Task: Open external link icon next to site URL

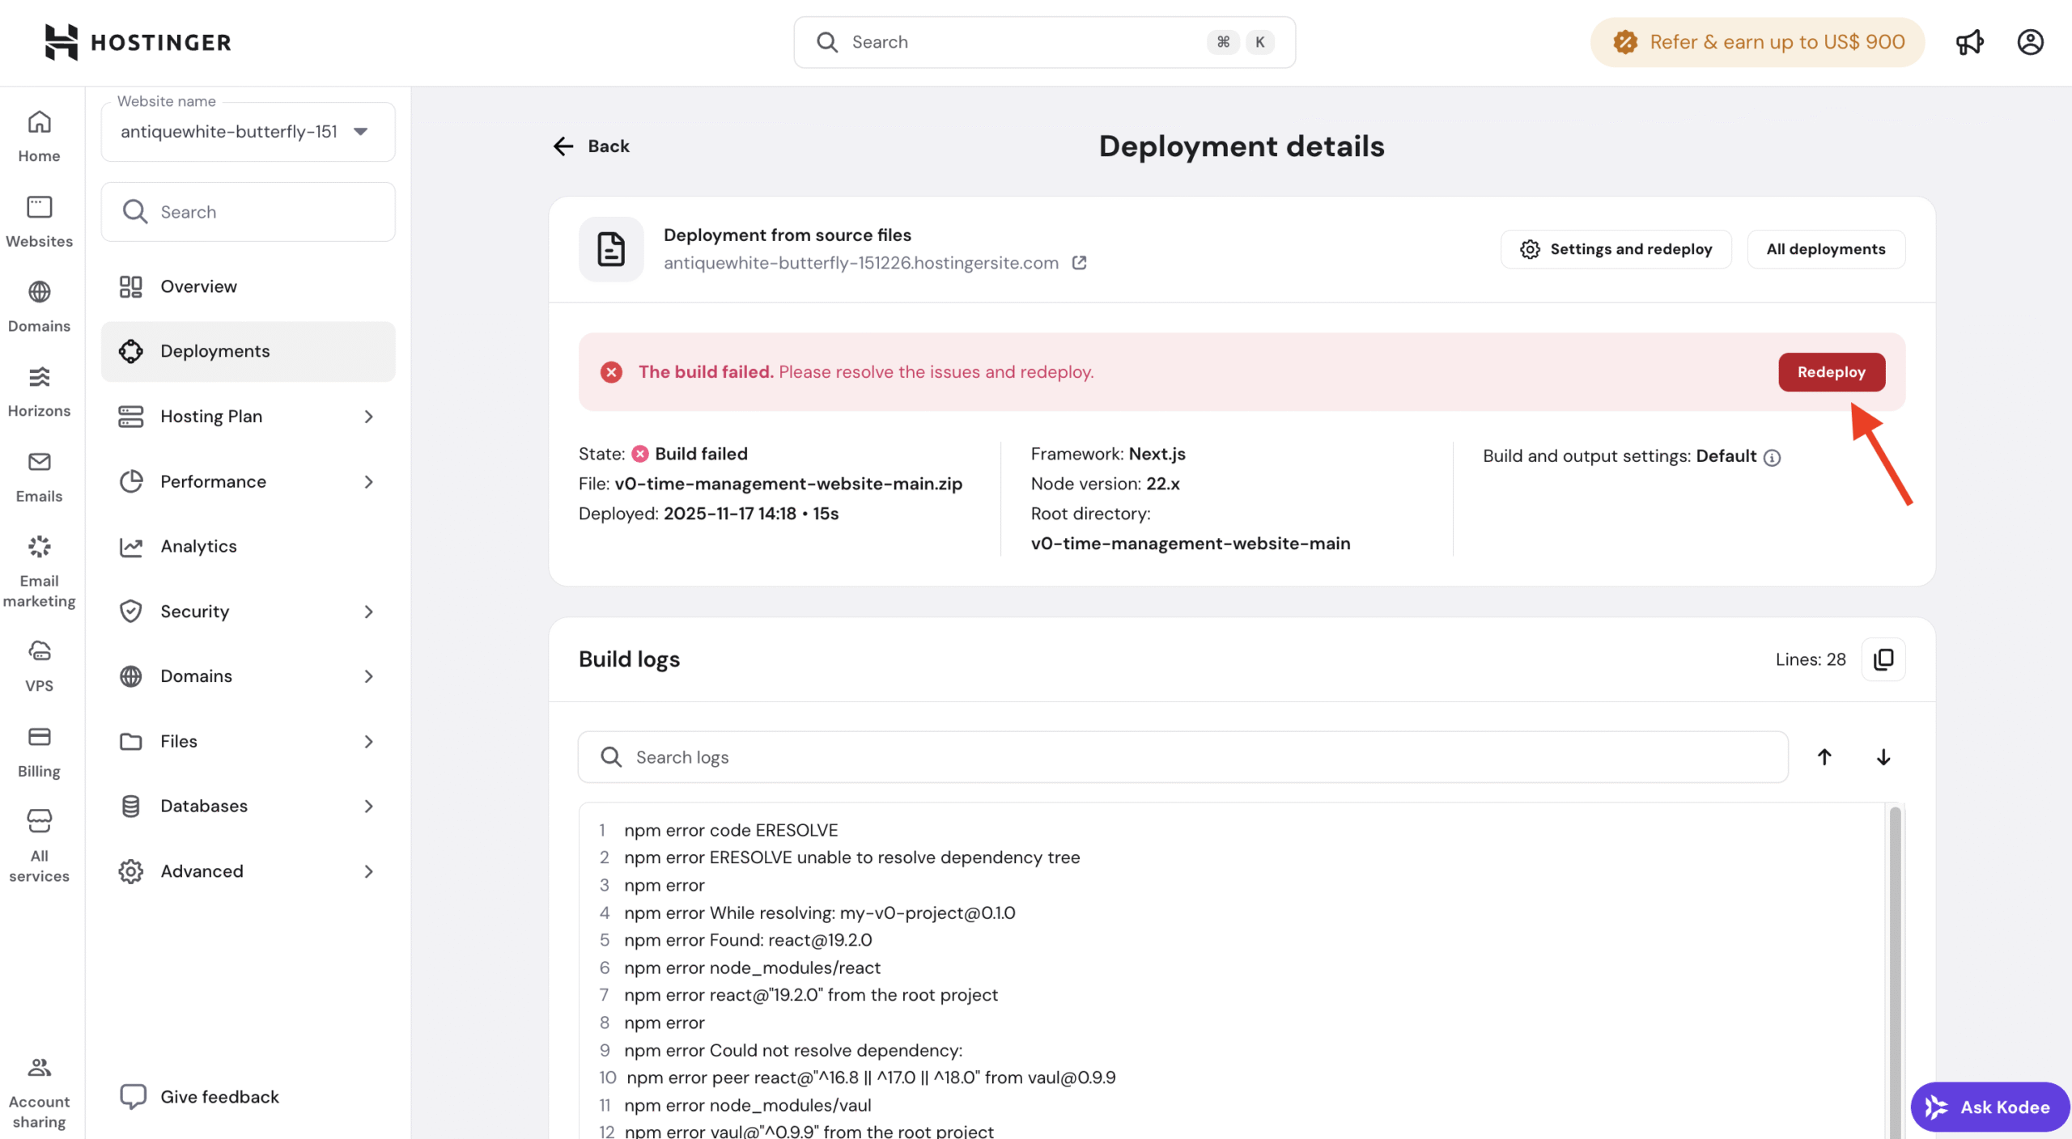Action: pyautogui.click(x=1079, y=263)
